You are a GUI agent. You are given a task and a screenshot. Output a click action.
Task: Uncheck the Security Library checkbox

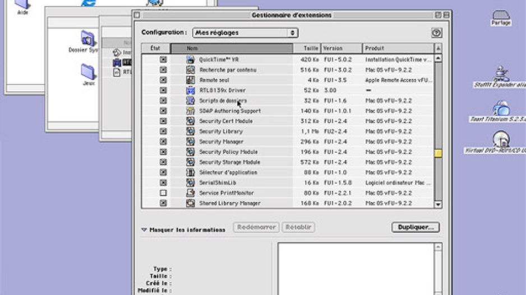coord(163,131)
